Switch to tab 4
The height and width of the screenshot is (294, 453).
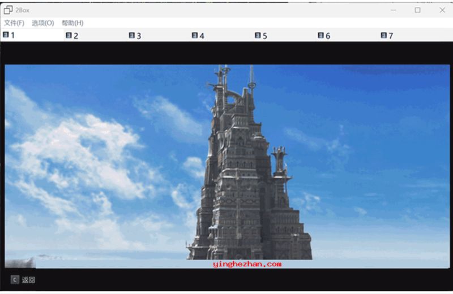[221, 36]
